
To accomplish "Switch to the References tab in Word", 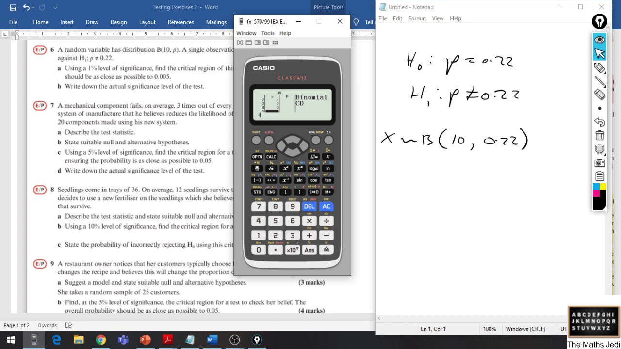I will tap(180, 22).
